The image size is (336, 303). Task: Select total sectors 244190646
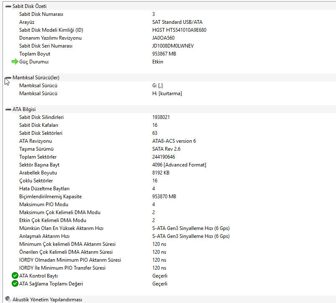pos(164,157)
